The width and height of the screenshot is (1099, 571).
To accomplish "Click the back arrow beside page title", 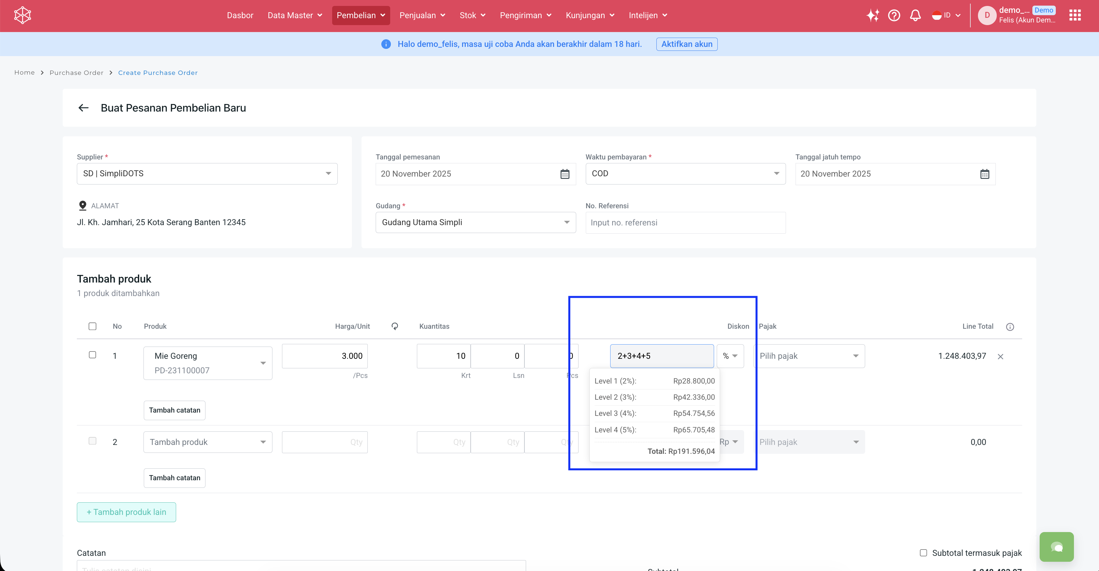I will tap(83, 108).
